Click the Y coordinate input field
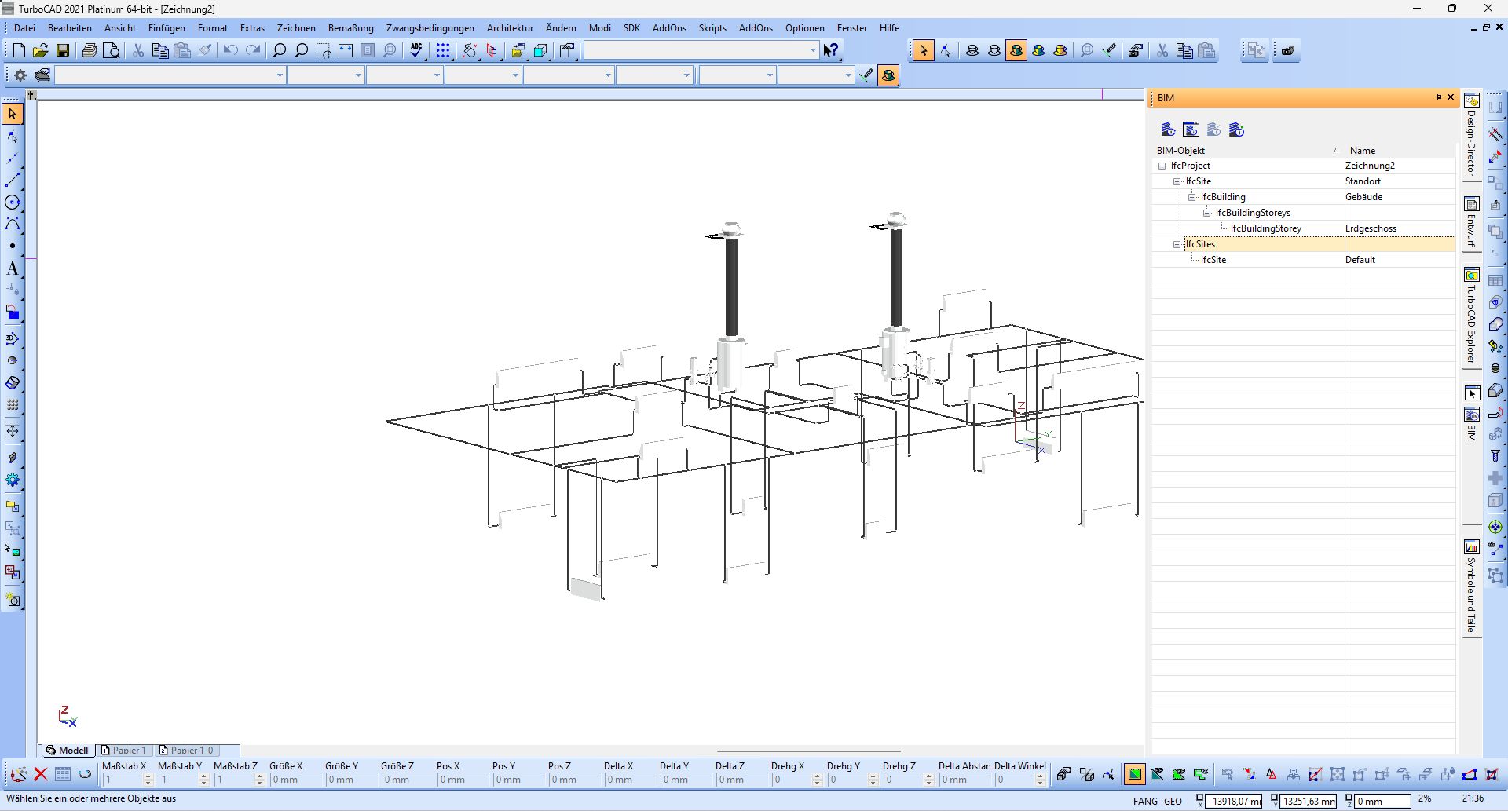 (1308, 802)
